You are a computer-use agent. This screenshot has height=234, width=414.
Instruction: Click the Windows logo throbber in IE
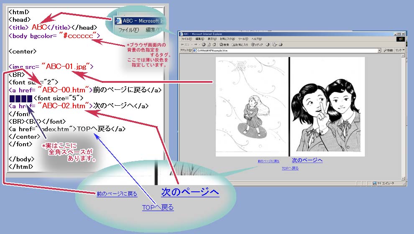tap(401, 39)
